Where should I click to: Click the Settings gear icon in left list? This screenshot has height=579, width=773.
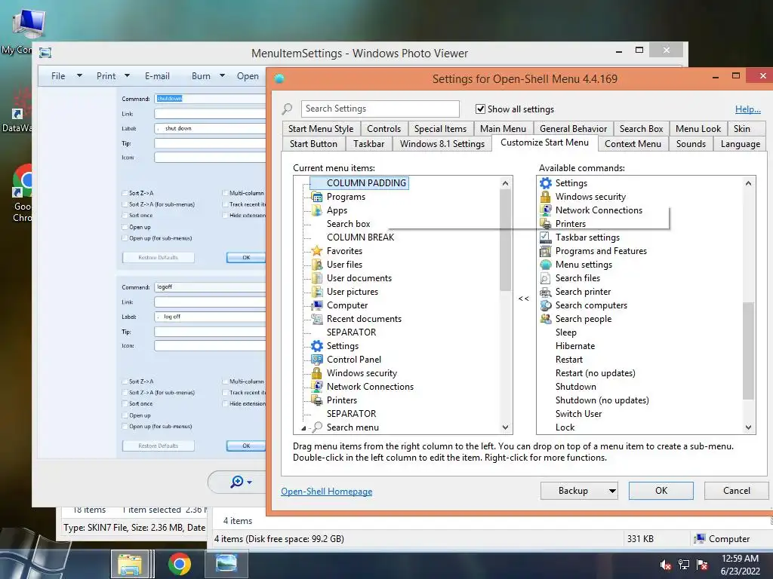click(x=317, y=346)
